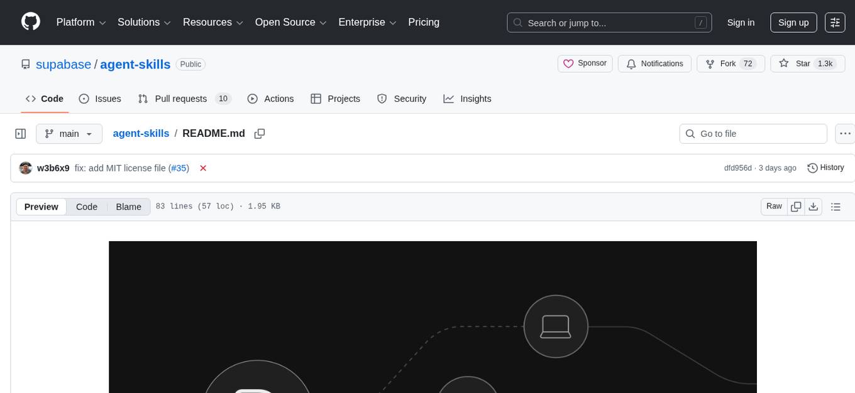Open the appearance settings icon

pyautogui.click(x=835, y=23)
